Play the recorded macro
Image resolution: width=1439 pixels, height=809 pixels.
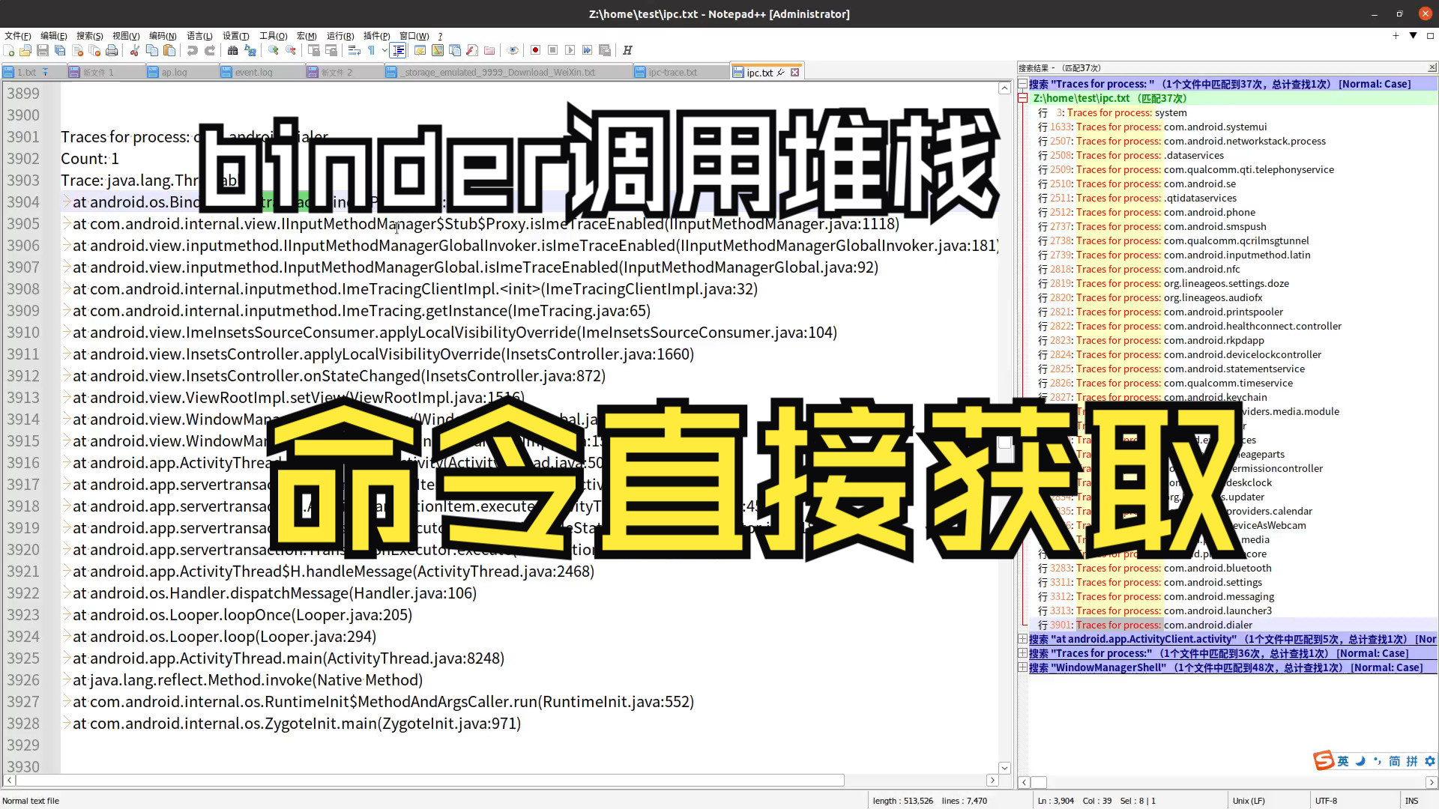[569, 50]
